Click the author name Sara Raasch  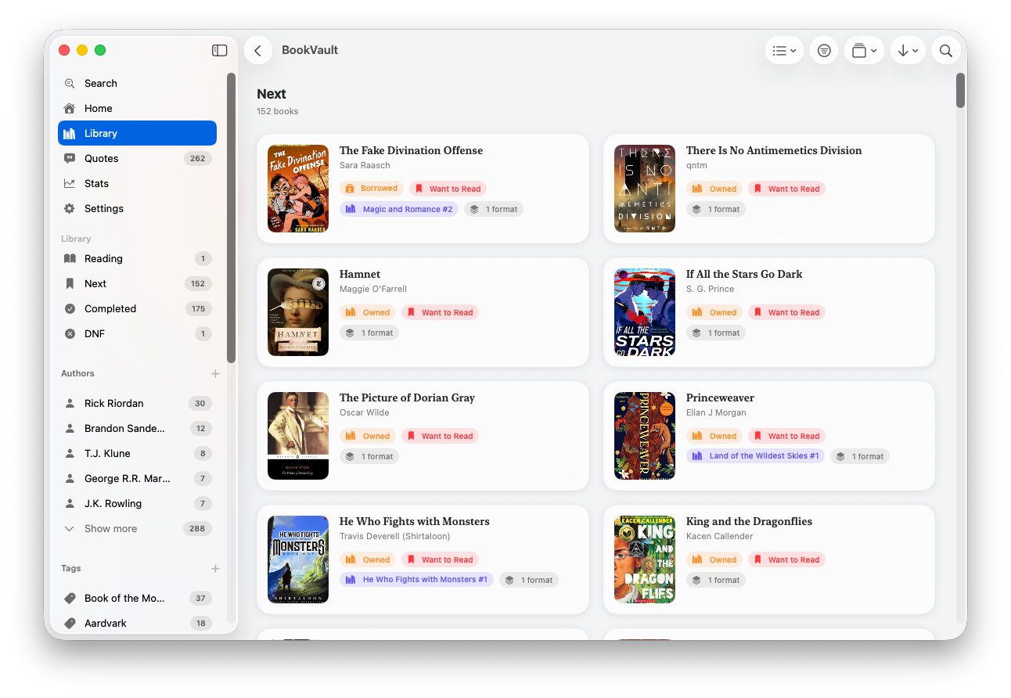coord(365,165)
